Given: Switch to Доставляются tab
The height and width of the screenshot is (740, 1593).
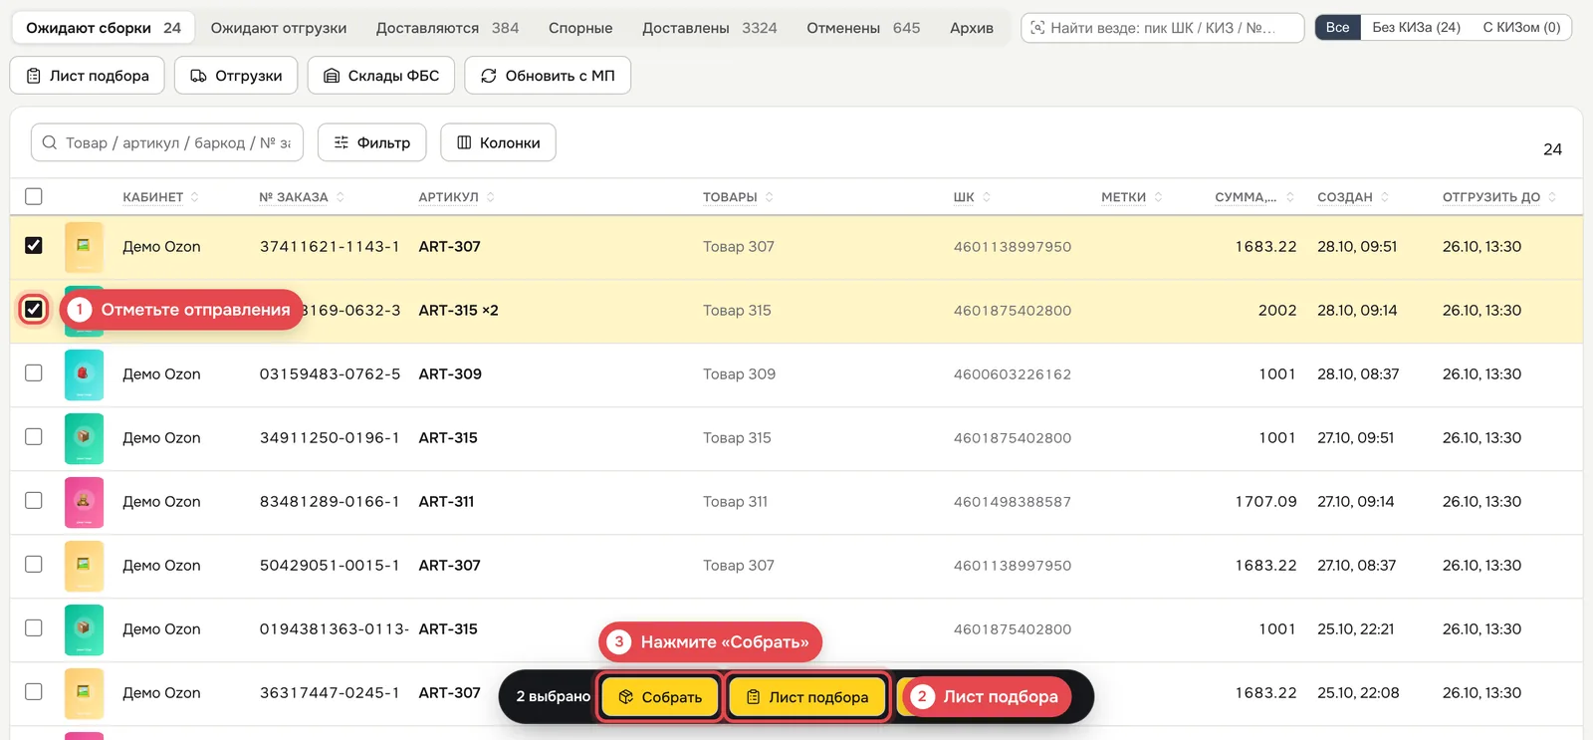Looking at the screenshot, I should (x=447, y=28).
